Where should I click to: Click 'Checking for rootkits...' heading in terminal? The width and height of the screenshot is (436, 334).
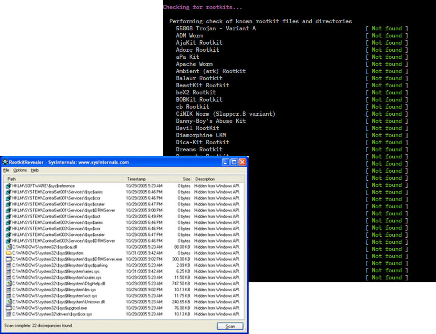pyautogui.click(x=203, y=7)
